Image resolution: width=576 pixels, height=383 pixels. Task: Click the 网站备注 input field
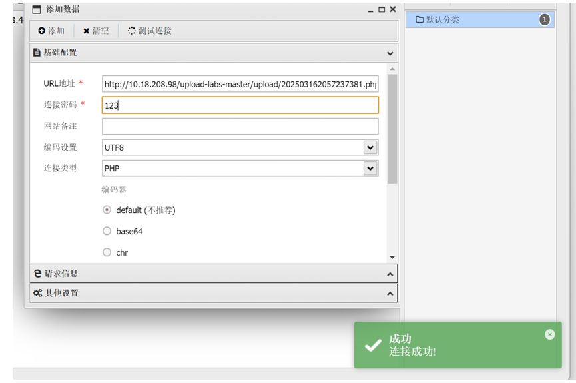pyautogui.click(x=240, y=126)
